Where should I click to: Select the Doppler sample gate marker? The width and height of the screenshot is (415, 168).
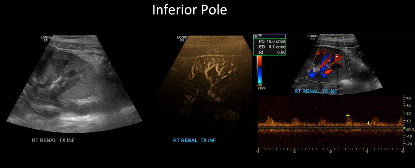(x=337, y=55)
